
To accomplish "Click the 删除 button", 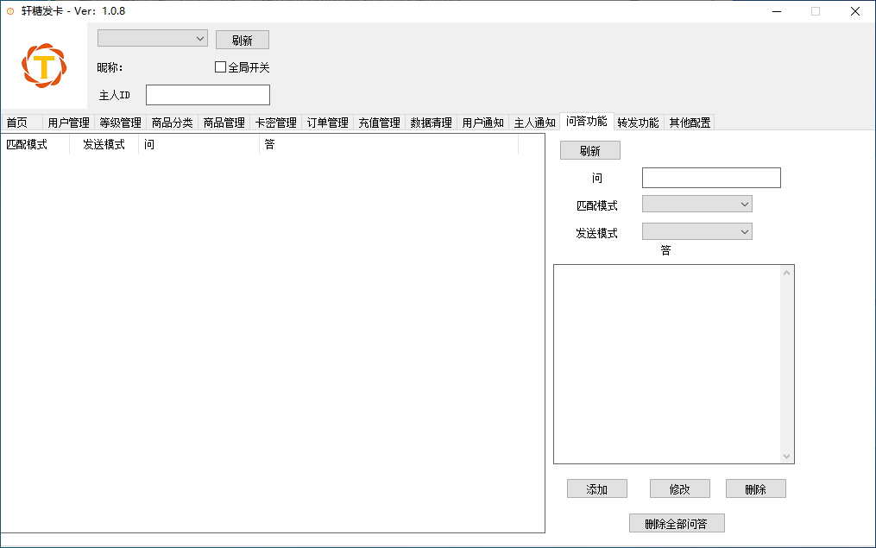I will pos(756,488).
